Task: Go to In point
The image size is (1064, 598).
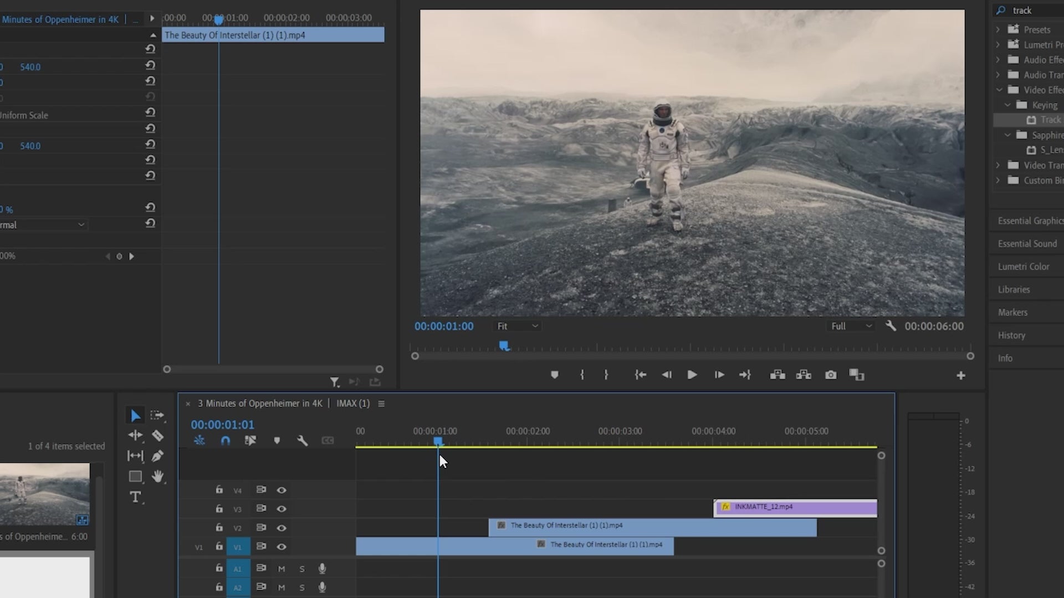Action: (x=641, y=375)
